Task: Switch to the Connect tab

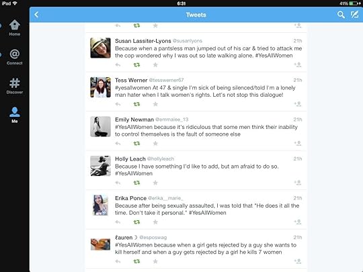Action: (x=15, y=57)
